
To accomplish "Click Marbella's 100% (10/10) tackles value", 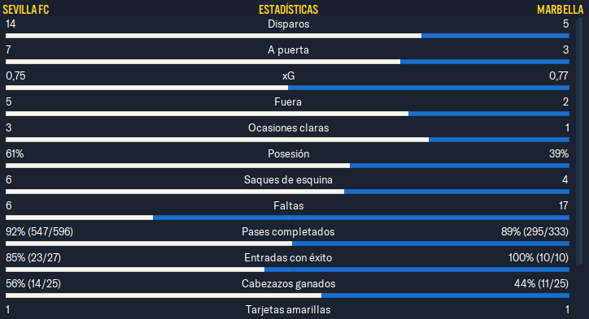I will coord(539,258).
